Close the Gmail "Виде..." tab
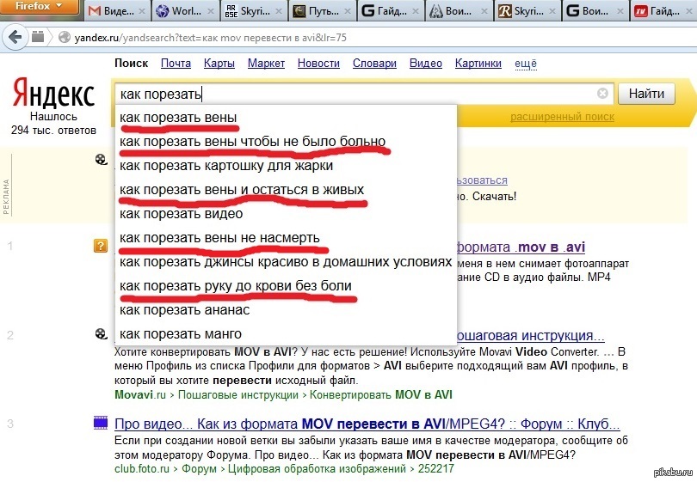Screen dimensions: 697x482 (142, 11)
